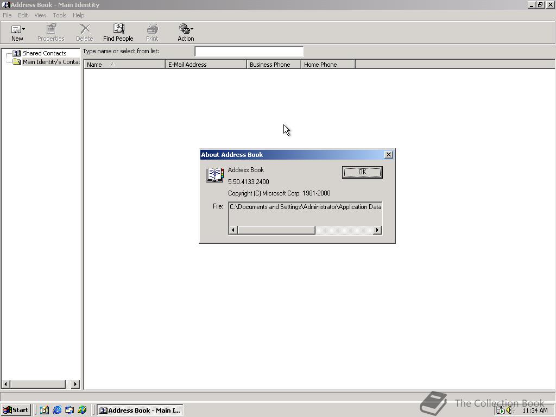The image size is (556, 417).
Task: Open the Start menu
Action: tap(16, 410)
